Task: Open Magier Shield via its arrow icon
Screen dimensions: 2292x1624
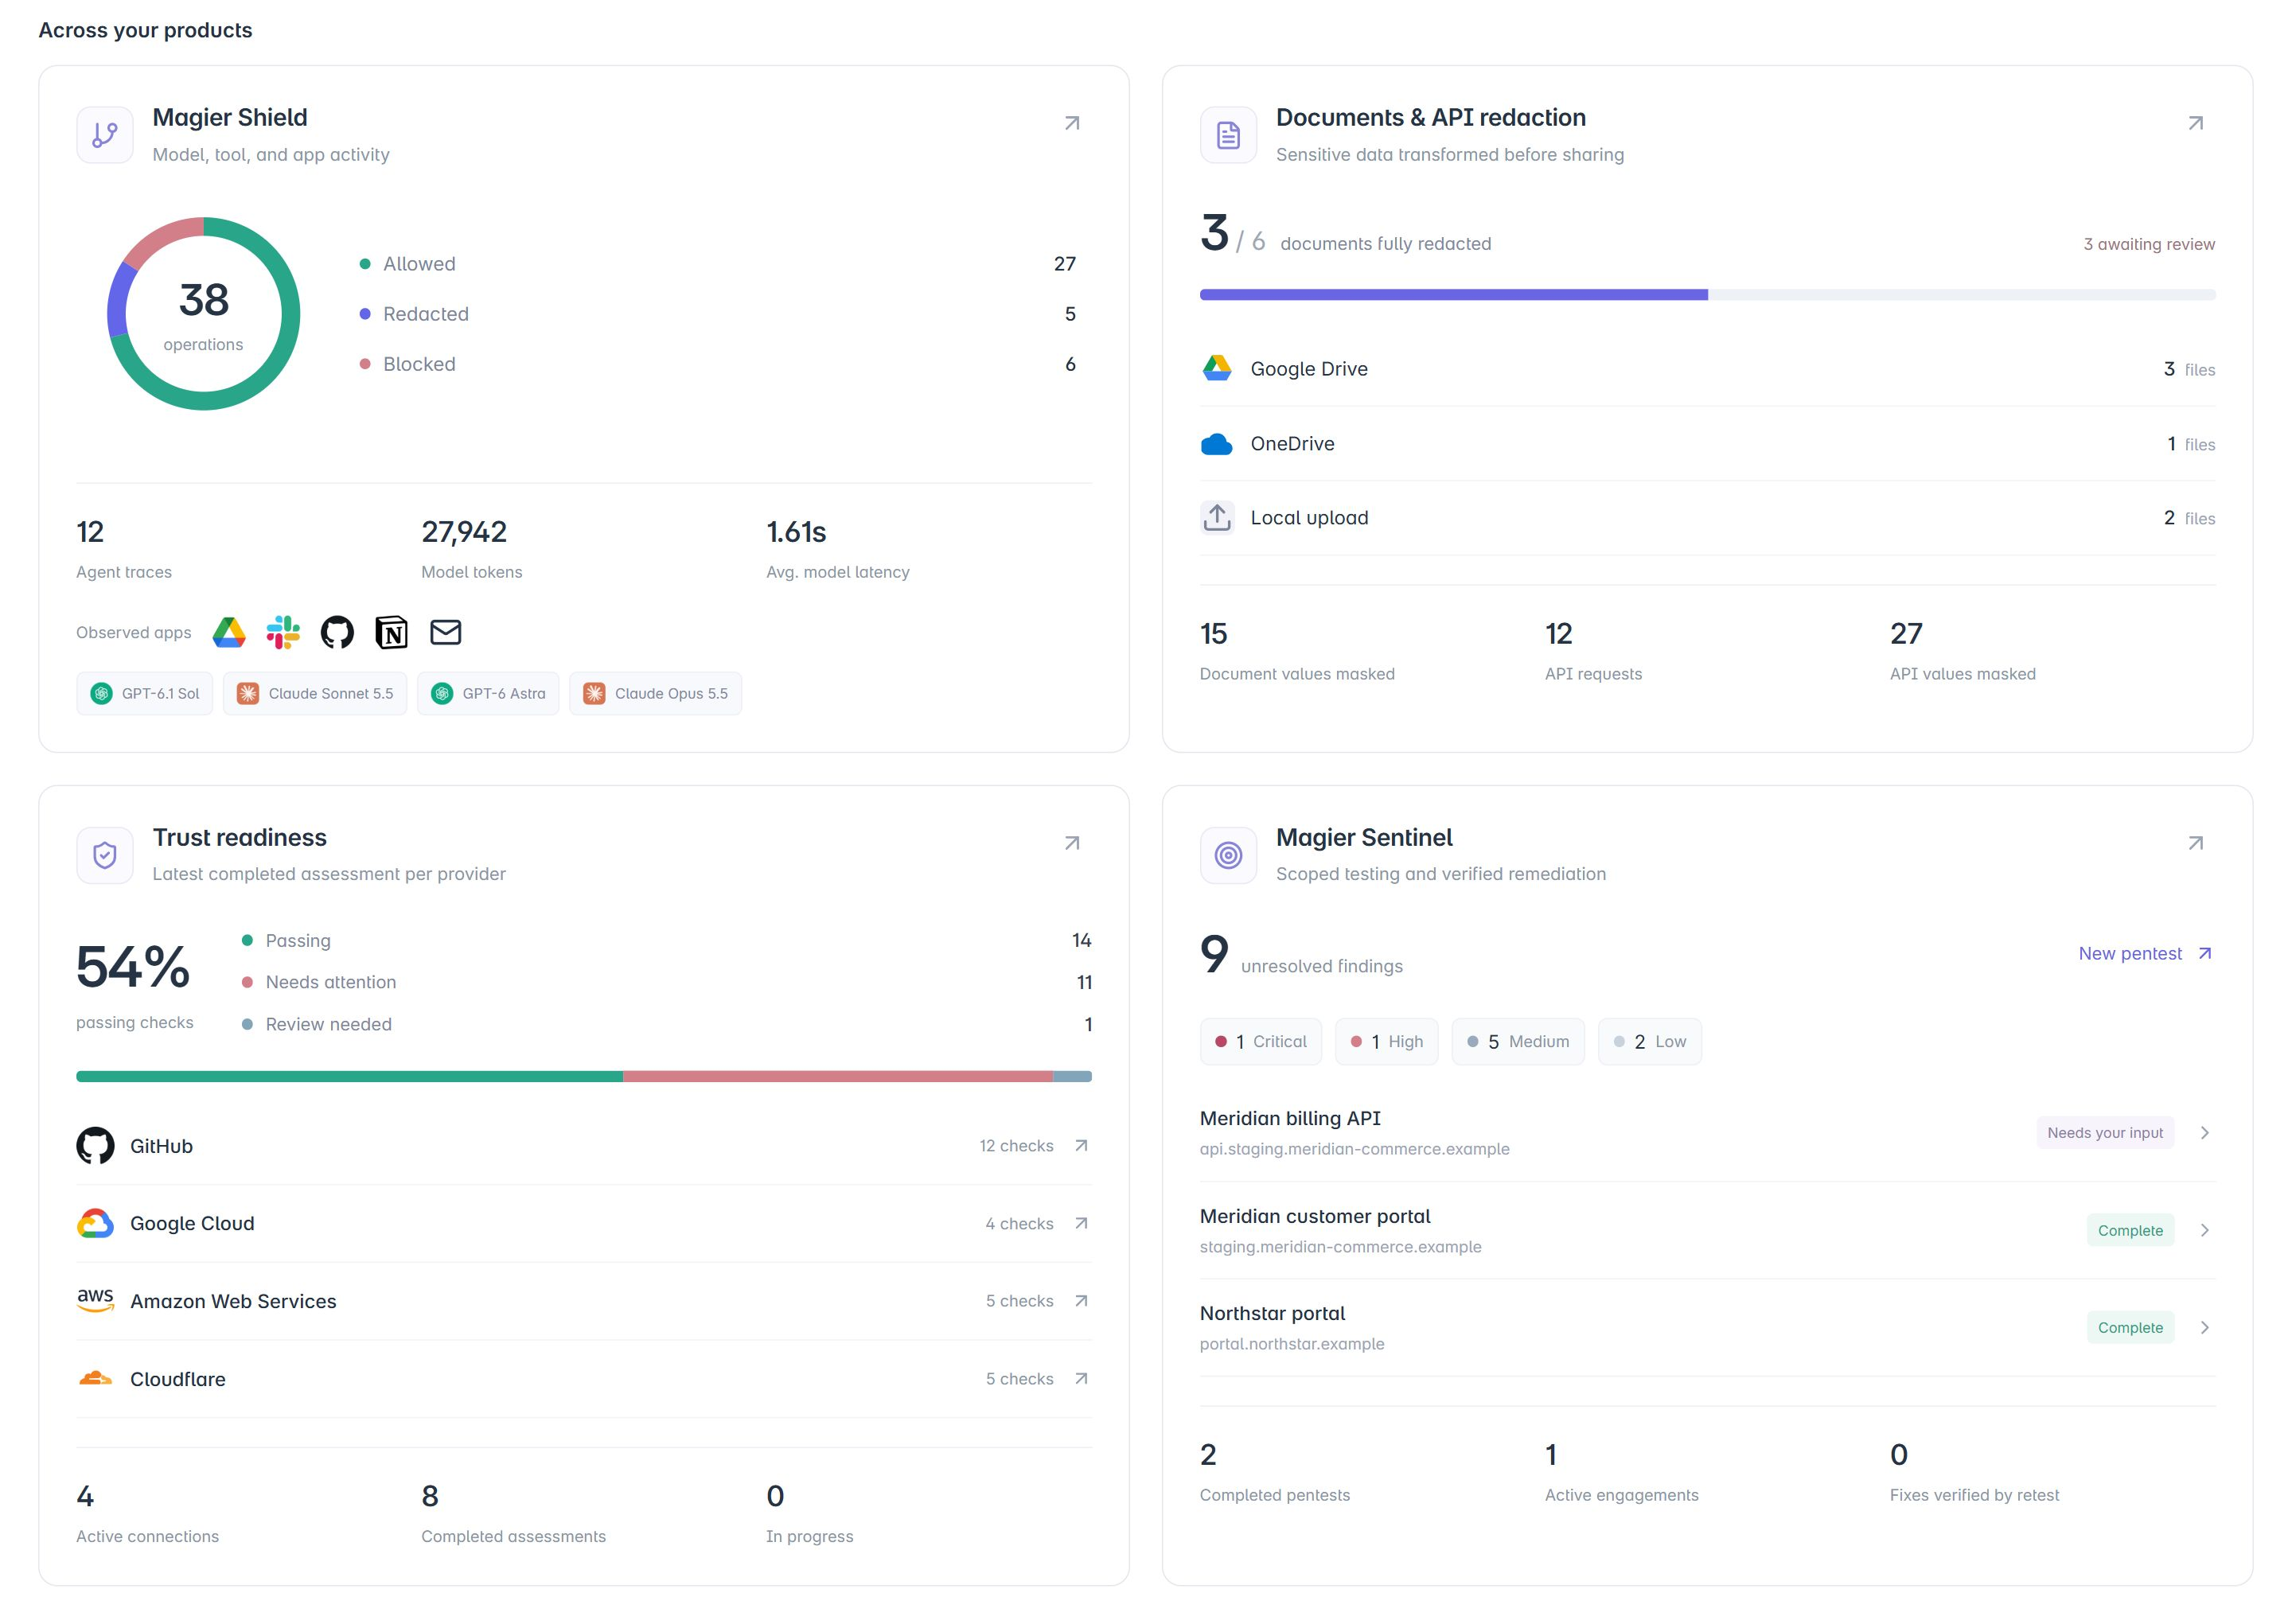Action: coord(1071,123)
